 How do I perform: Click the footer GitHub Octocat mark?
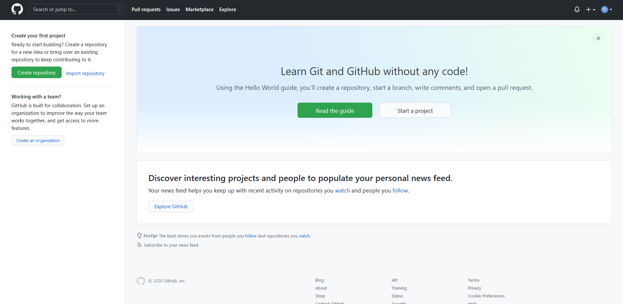click(x=141, y=281)
